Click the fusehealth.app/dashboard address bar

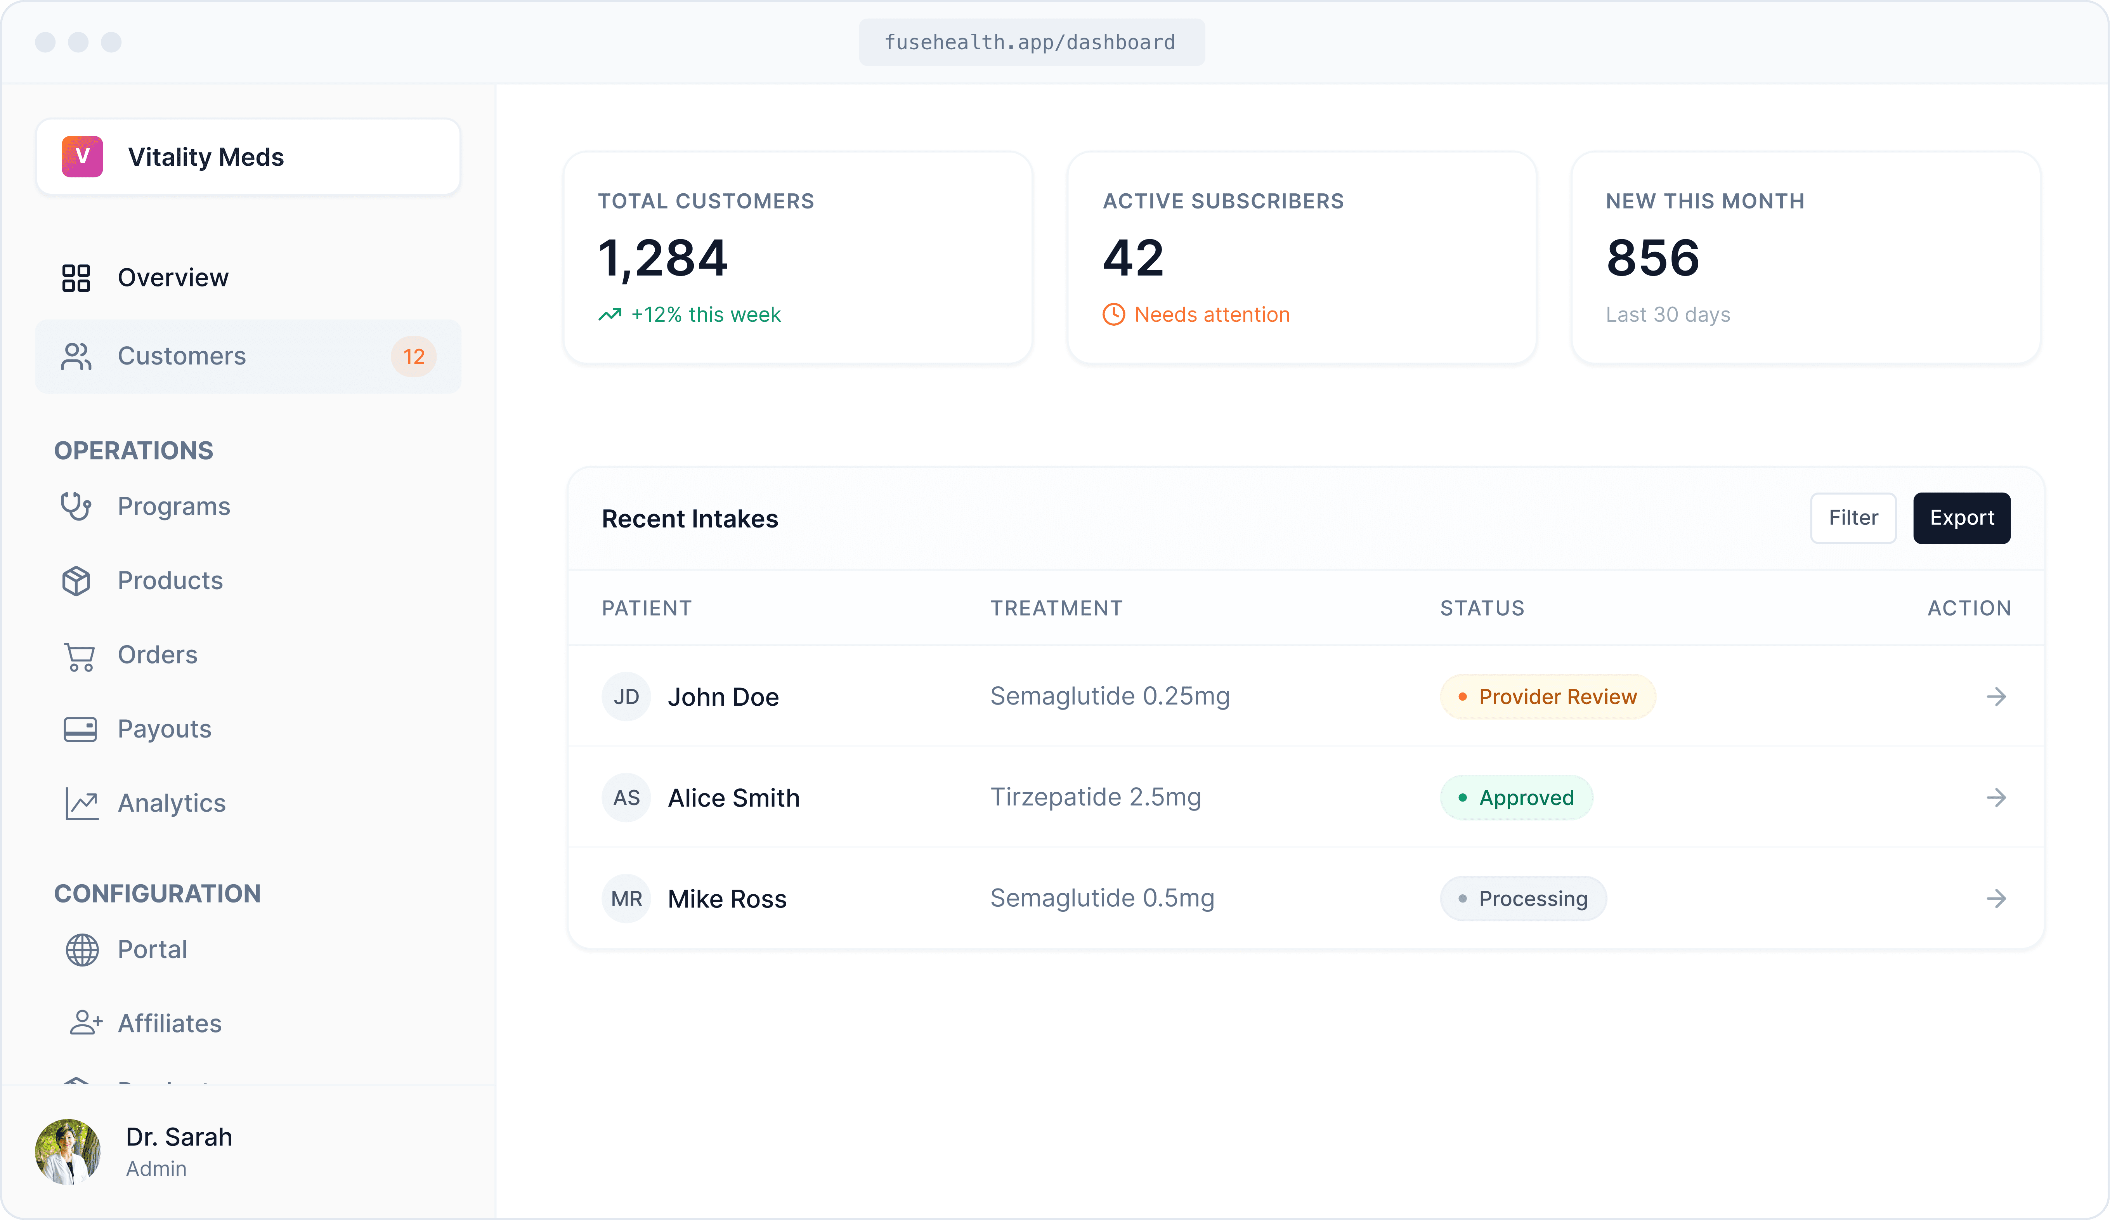pyautogui.click(x=1031, y=42)
